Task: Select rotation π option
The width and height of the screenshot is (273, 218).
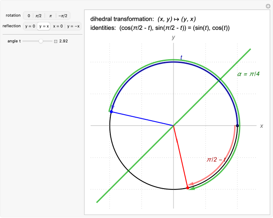Action: pyautogui.click(x=51, y=16)
